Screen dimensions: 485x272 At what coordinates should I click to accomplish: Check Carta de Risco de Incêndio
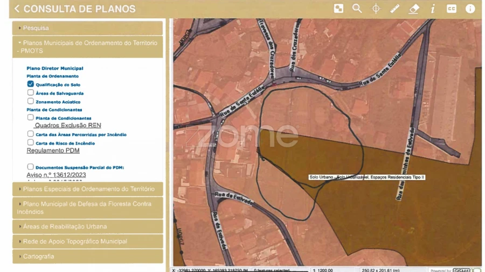(x=31, y=142)
